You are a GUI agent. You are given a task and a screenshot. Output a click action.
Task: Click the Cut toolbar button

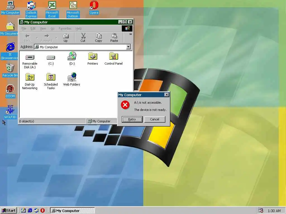[x=83, y=38]
